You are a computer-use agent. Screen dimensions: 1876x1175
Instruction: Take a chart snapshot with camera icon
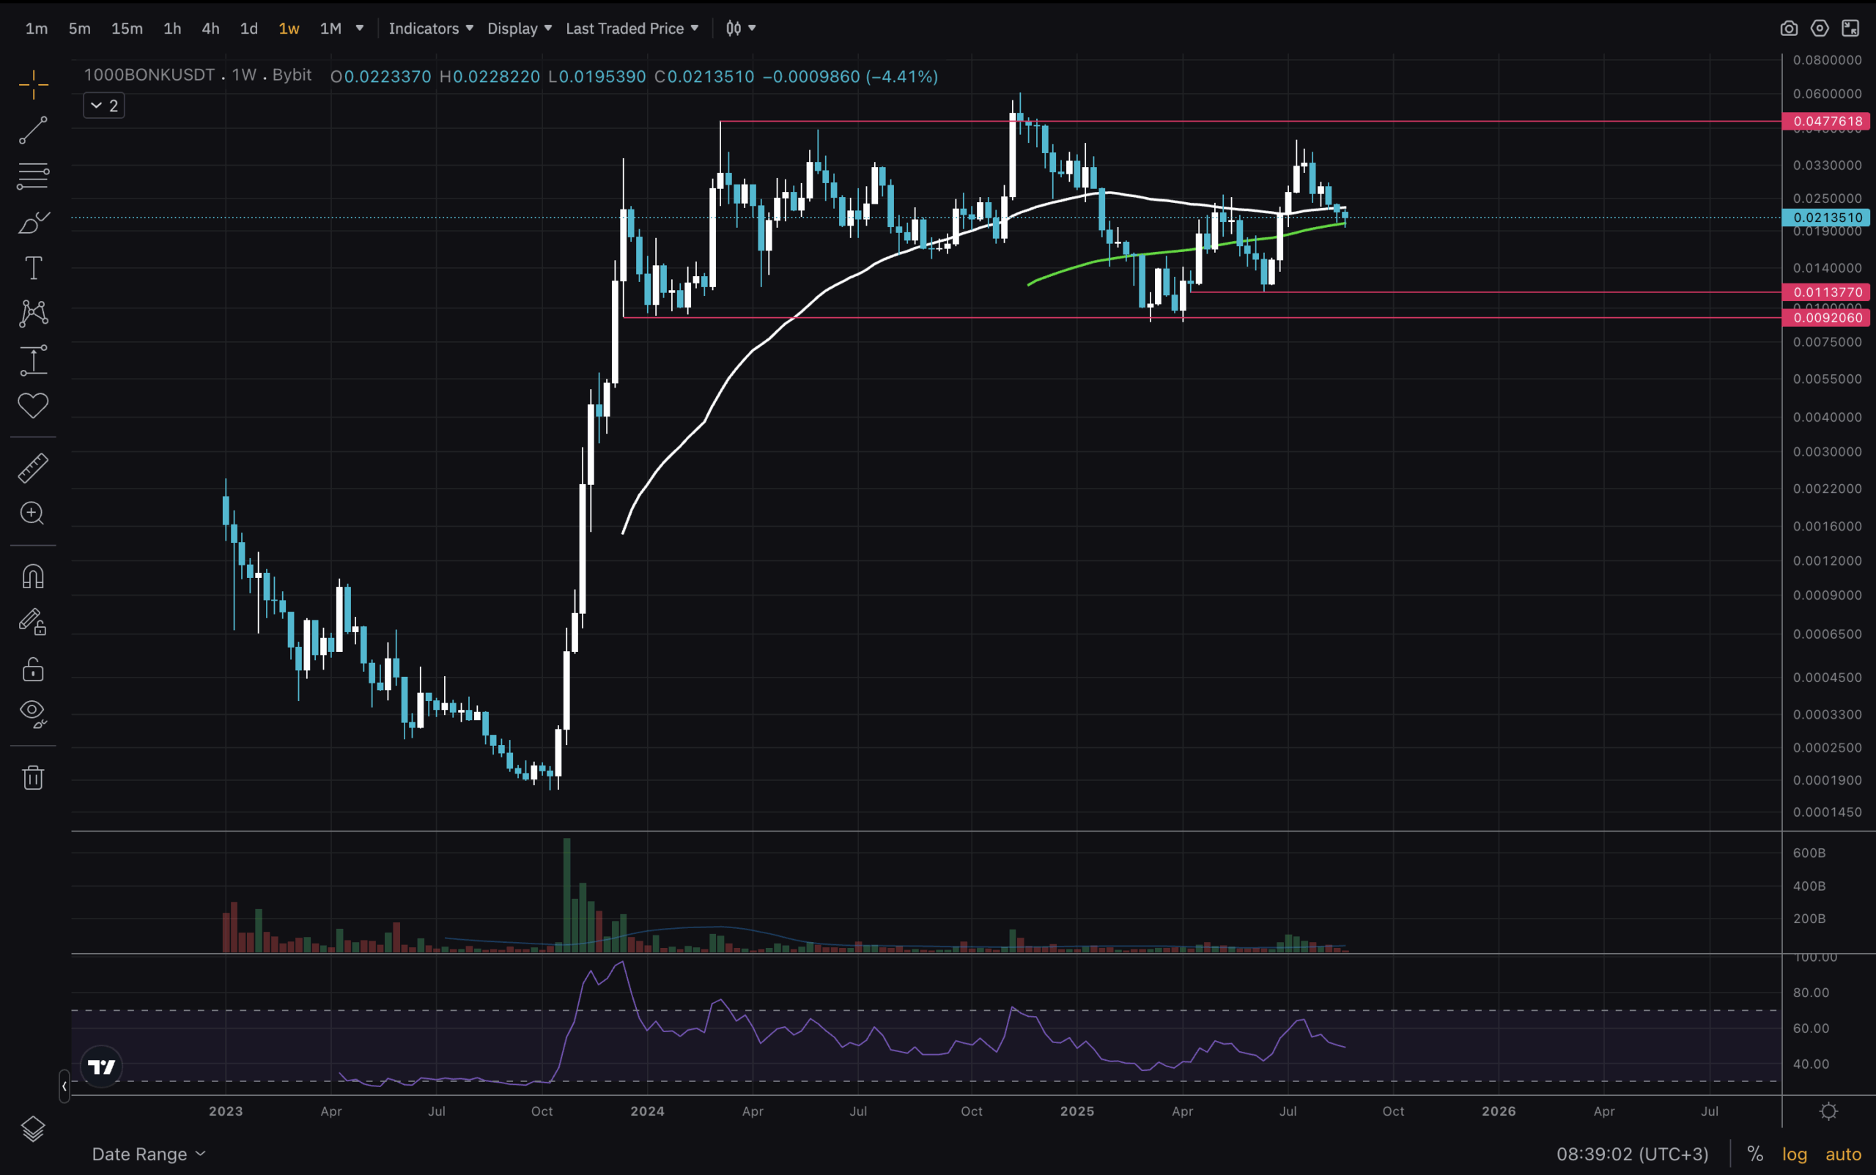coord(1788,29)
